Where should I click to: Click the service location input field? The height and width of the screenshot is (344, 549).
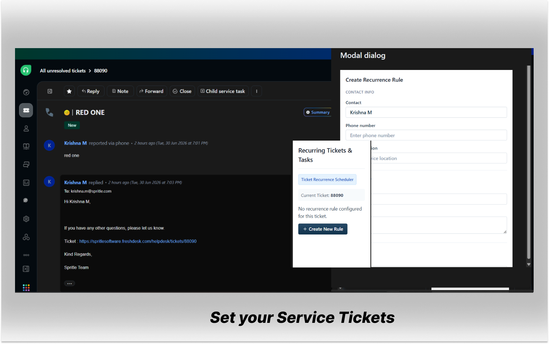point(438,158)
